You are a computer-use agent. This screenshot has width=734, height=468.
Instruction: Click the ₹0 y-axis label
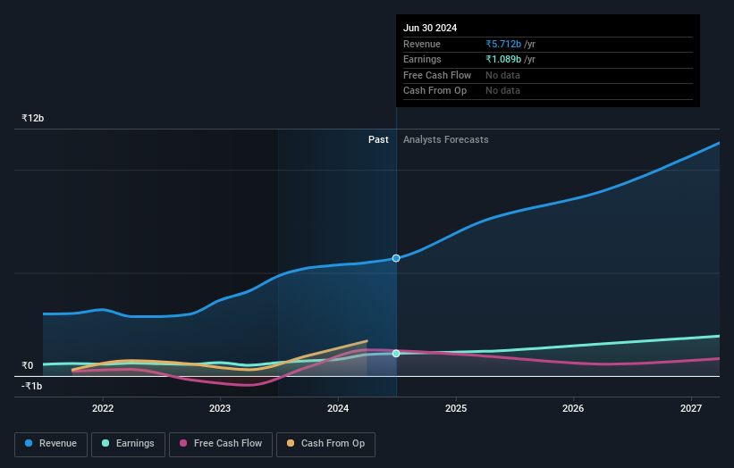28,365
